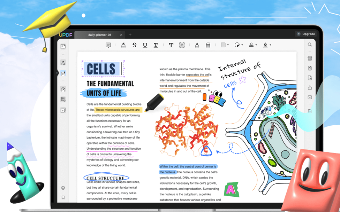Open Edit PDF mode in left sidebar
Image resolution: width=340 pixels, height=212 pixels.
(x=63, y=74)
